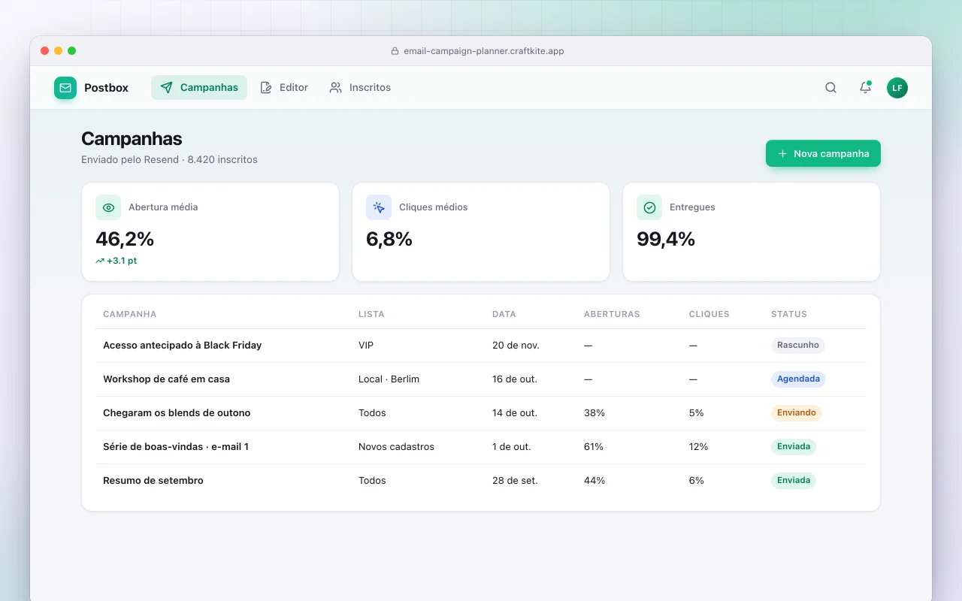Image resolution: width=962 pixels, height=601 pixels.
Task: Click the eye icon on Abertura média card
Action: coord(108,207)
